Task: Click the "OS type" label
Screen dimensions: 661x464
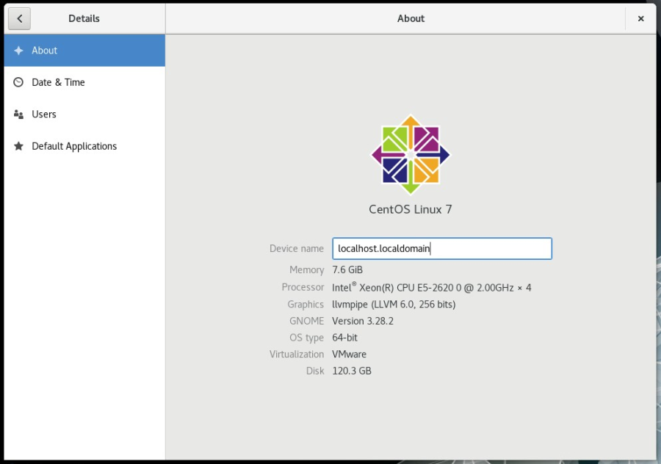Action: point(306,338)
